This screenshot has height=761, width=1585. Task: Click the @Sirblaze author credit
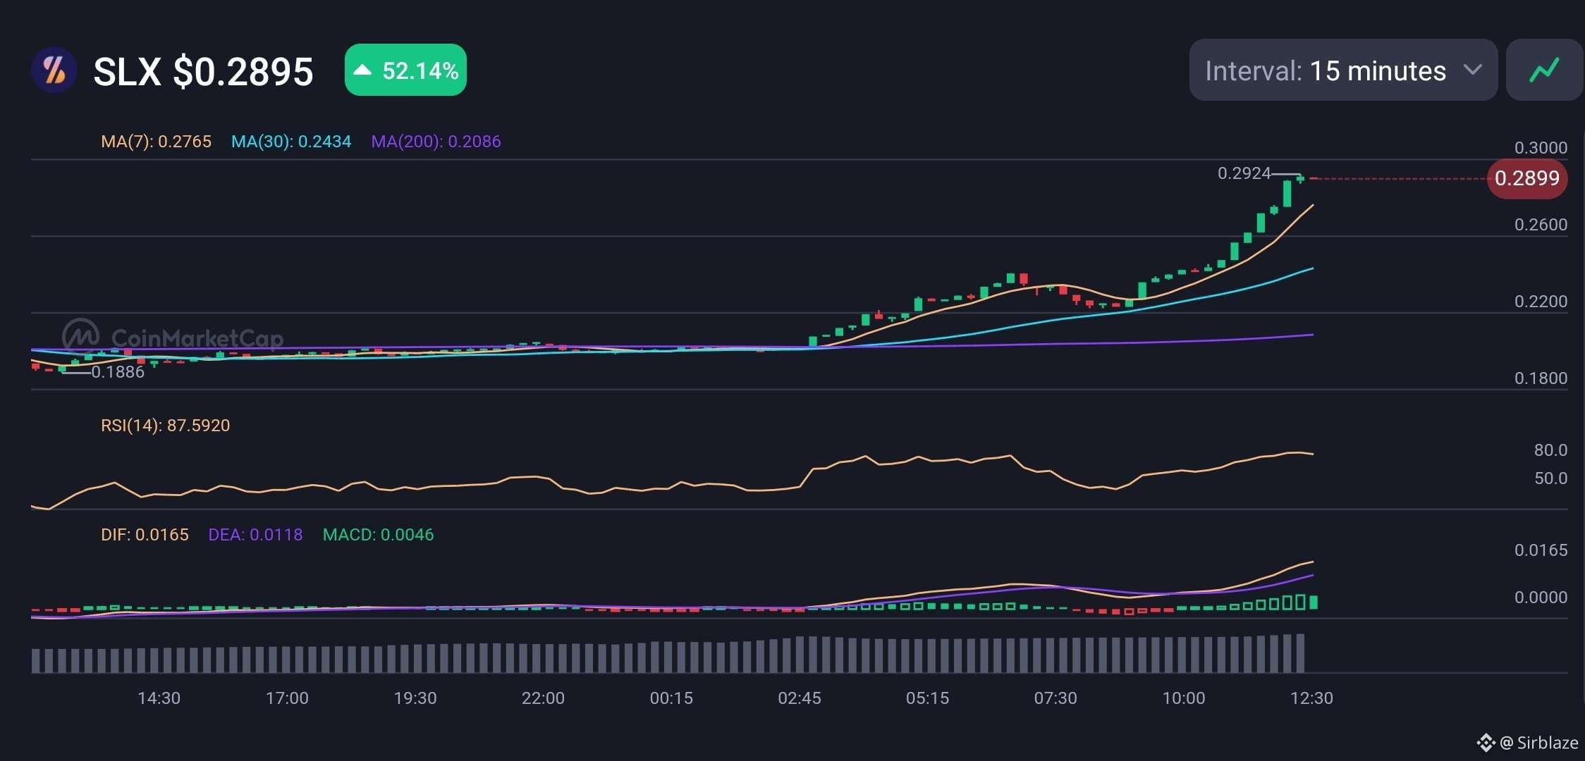coord(1539,742)
